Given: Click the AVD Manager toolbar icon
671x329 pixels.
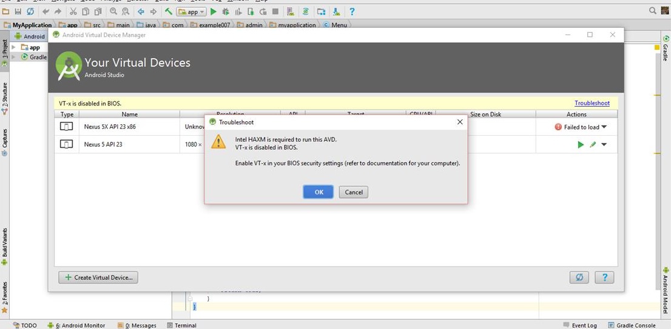Looking at the screenshot, I should tap(291, 12).
